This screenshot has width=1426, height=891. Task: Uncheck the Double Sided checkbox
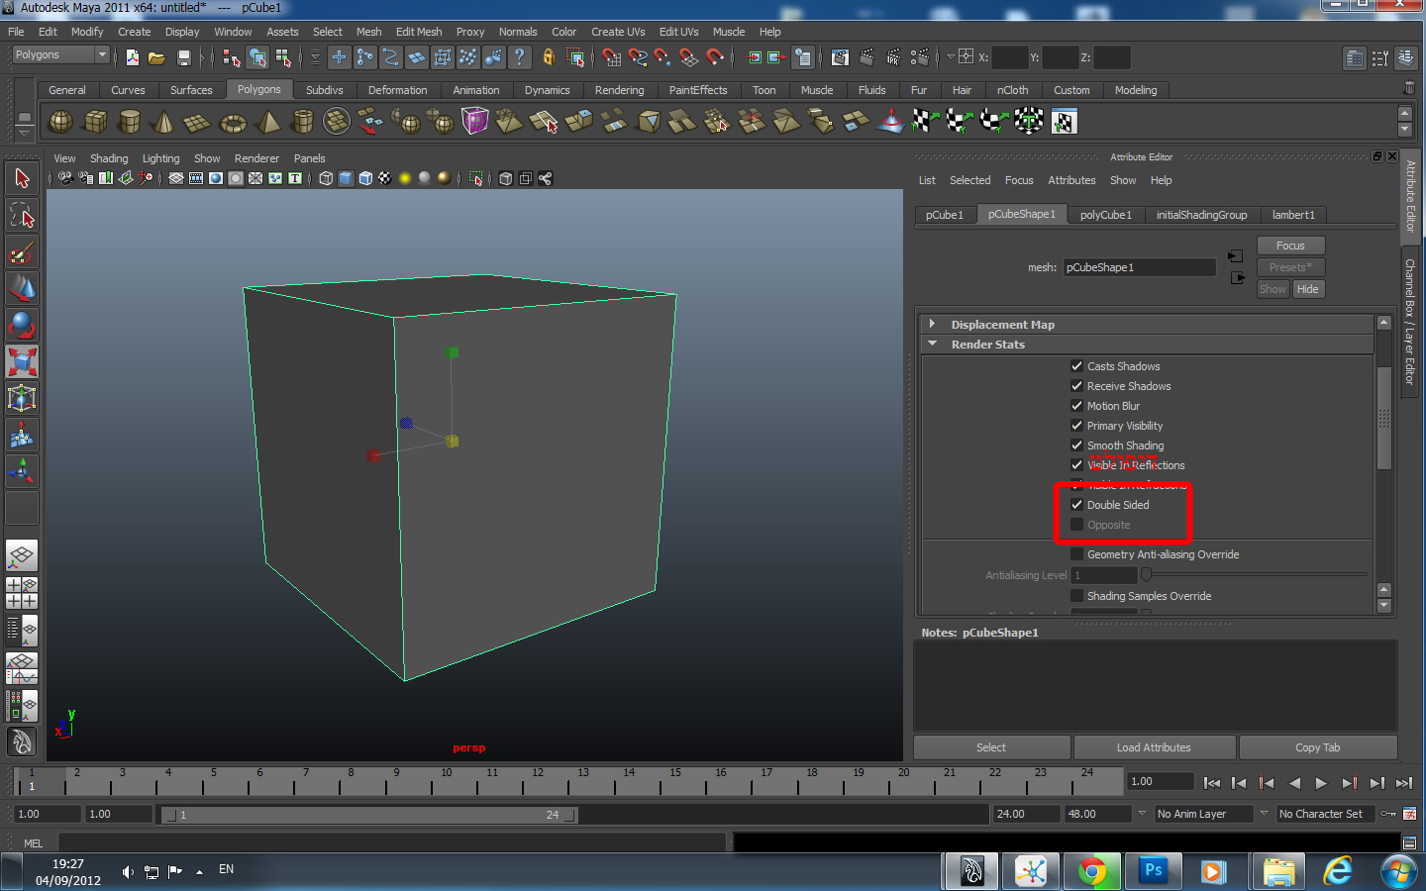pos(1077,505)
